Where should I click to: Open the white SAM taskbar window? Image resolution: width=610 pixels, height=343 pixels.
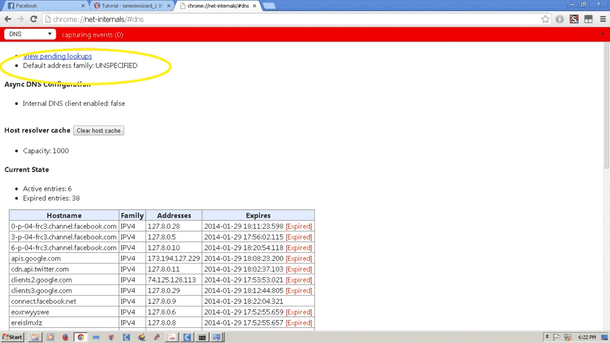point(172,337)
